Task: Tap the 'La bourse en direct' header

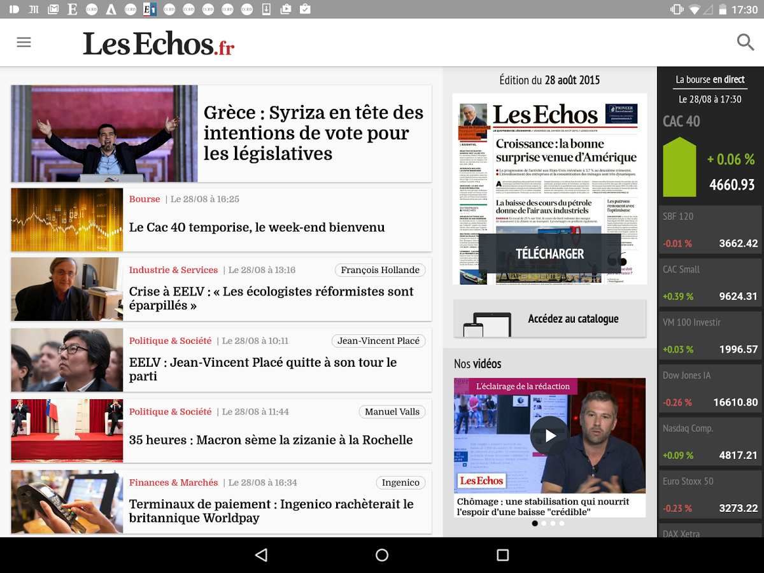Action: pyautogui.click(x=710, y=80)
